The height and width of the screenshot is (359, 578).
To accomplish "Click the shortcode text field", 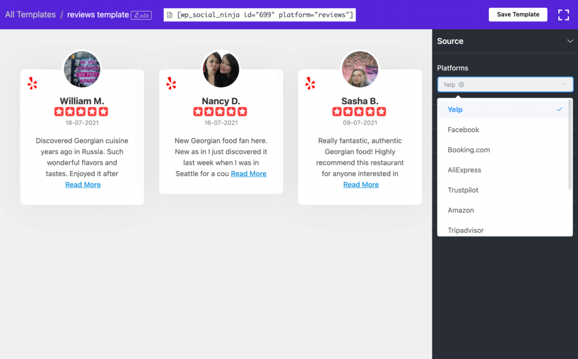I will pyautogui.click(x=260, y=15).
